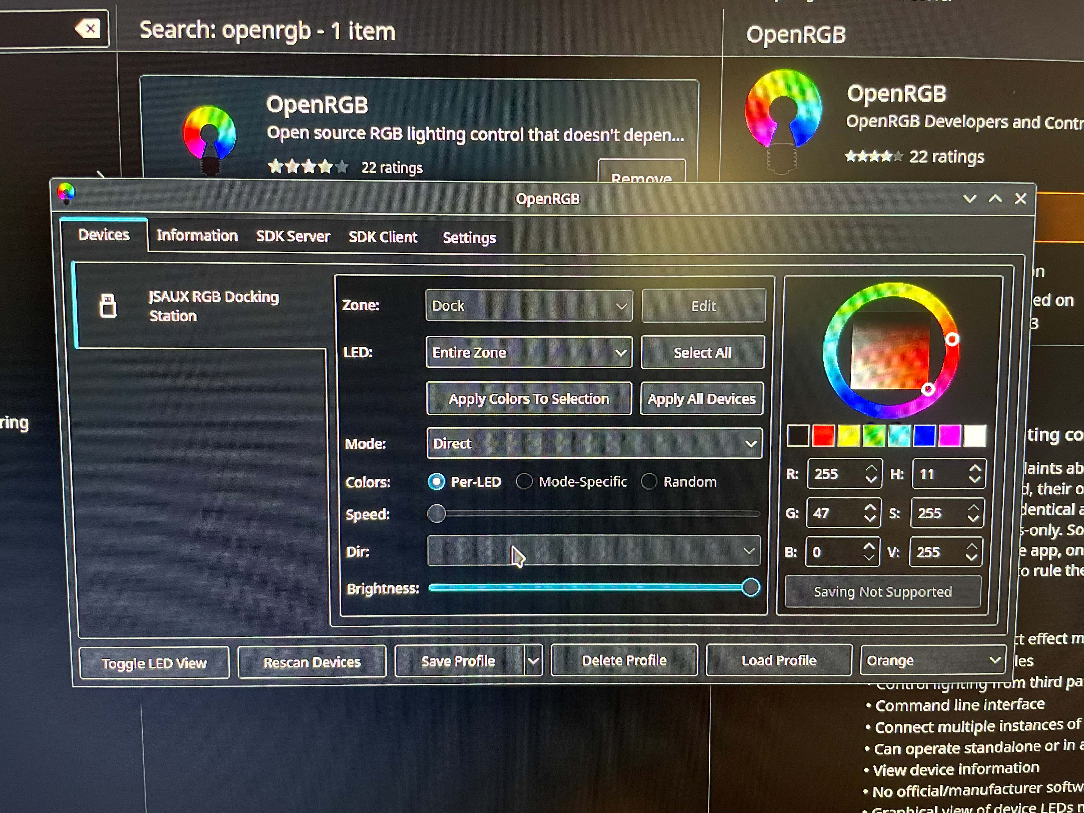Open the Zone dropdown showing Dock

pos(529,305)
